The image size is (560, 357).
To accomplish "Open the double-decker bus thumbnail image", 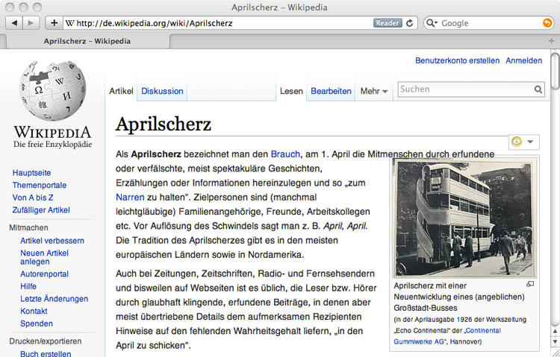I will click(x=464, y=219).
